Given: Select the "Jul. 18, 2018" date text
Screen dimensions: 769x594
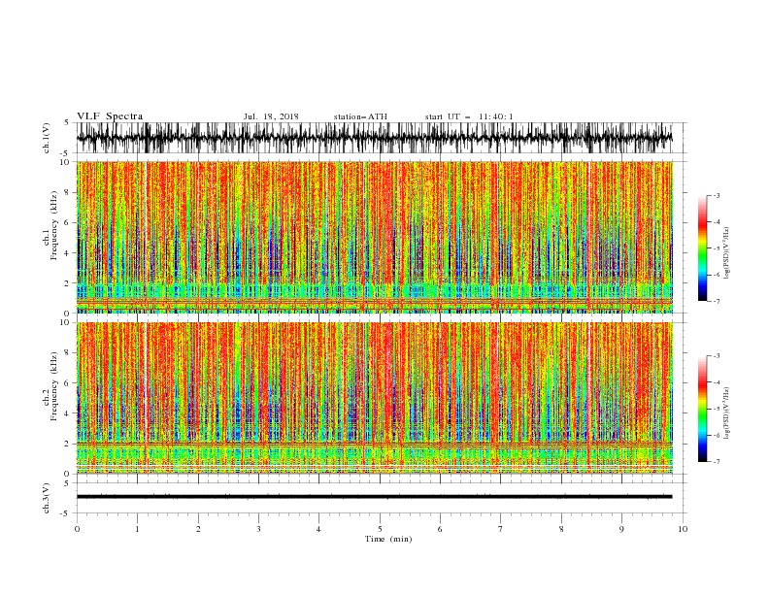Looking at the screenshot, I should tap(271, 116).
